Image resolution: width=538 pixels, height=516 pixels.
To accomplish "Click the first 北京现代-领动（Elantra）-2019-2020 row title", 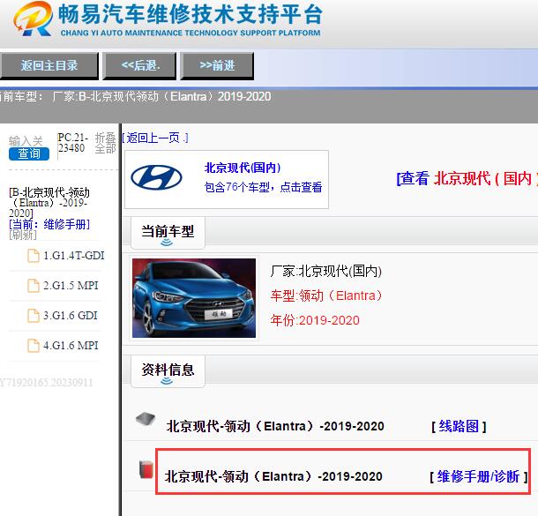I will pyautogui.click(x=275, y=426).
